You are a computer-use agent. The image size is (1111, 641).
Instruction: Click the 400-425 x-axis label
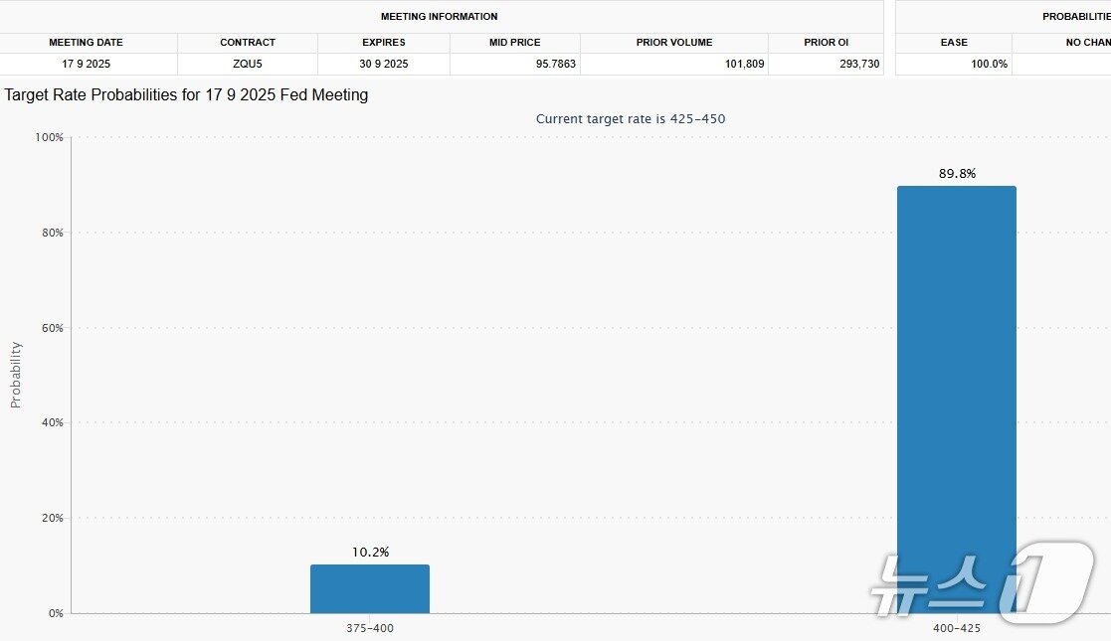pos(956,628)
